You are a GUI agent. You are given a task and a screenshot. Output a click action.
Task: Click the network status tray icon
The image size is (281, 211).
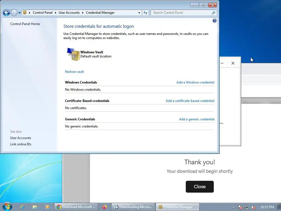click(247, 207)
